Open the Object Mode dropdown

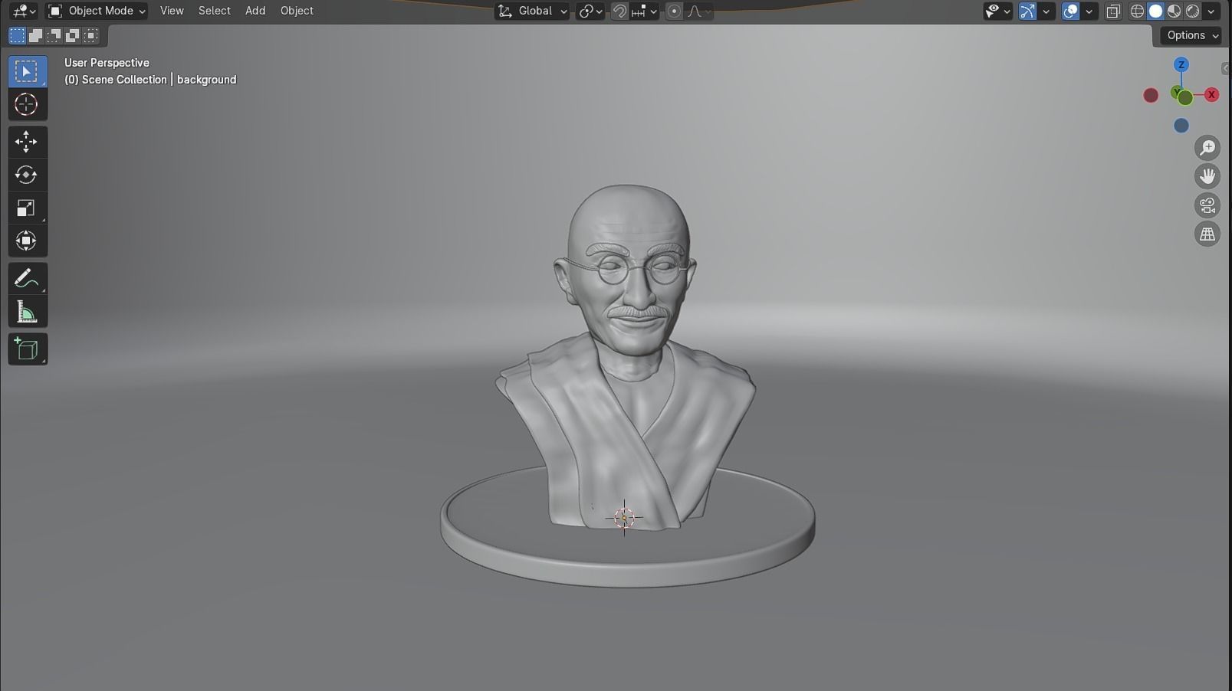pos(97,11)
